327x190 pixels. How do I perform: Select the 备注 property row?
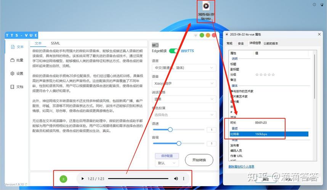pyautogui.click(x=269, y=80)
